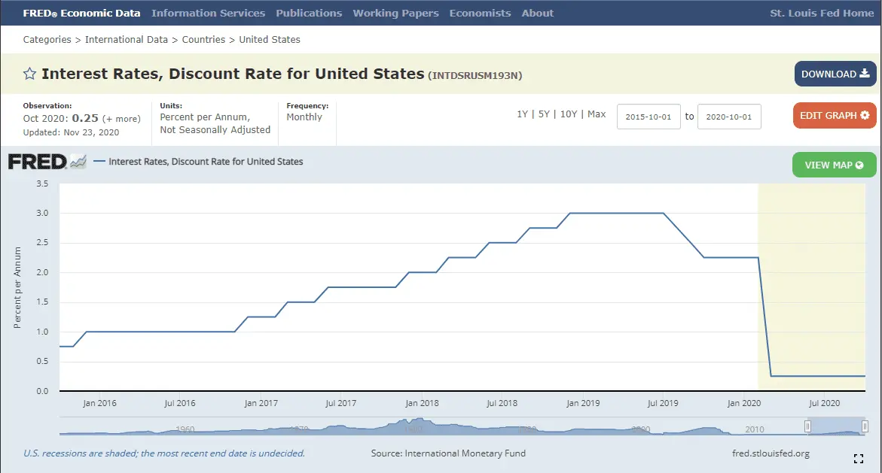Open the Publications menu item
Image resolution: width=882 pixels, height=473 pixels.
309,13
